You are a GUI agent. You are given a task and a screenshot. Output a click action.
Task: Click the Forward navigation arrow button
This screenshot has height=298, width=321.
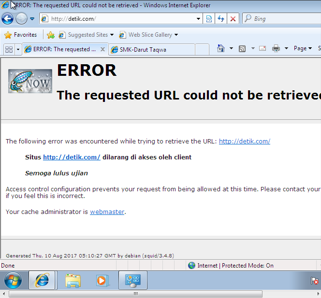coord(21,19)
